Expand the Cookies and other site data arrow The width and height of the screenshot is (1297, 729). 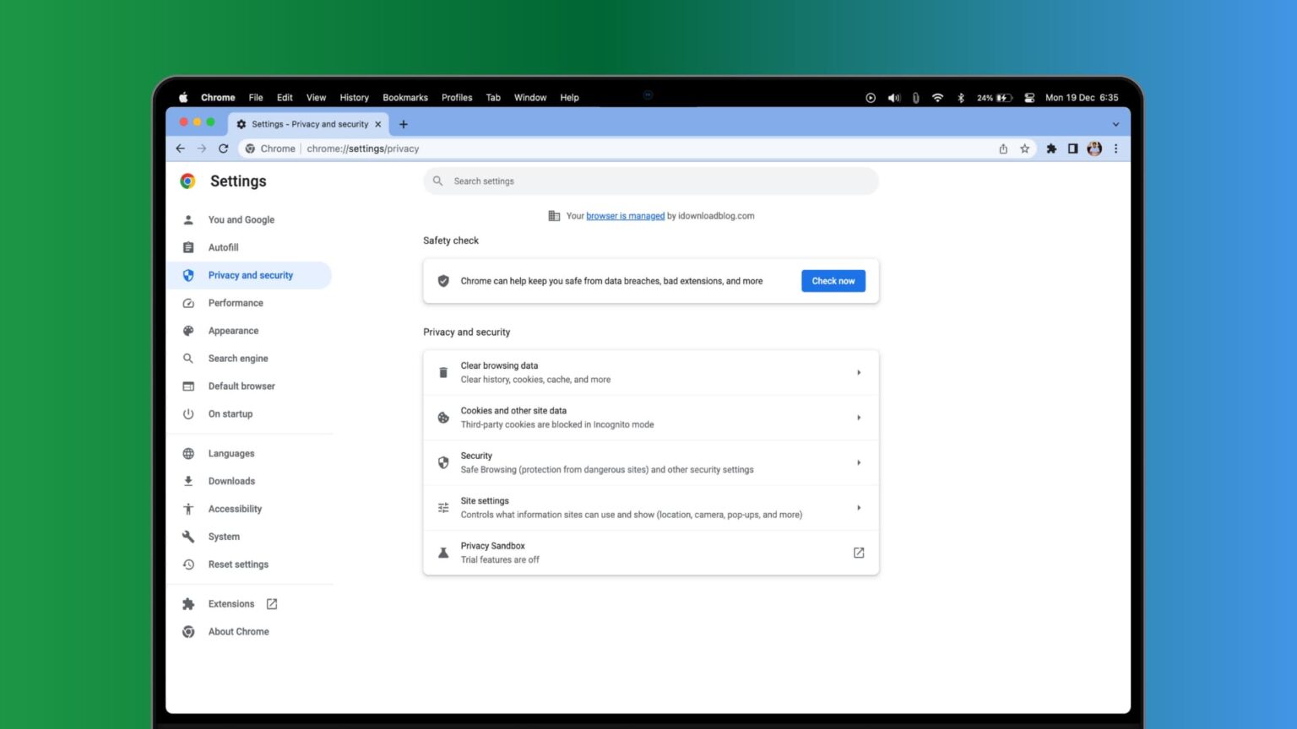(859, 418)
